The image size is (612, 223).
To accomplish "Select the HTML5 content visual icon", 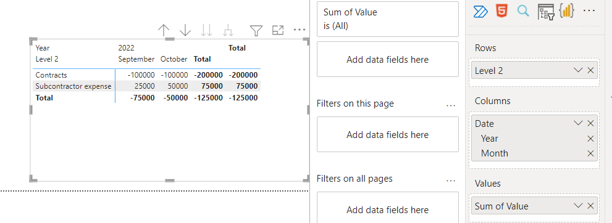I will (501, 11).
